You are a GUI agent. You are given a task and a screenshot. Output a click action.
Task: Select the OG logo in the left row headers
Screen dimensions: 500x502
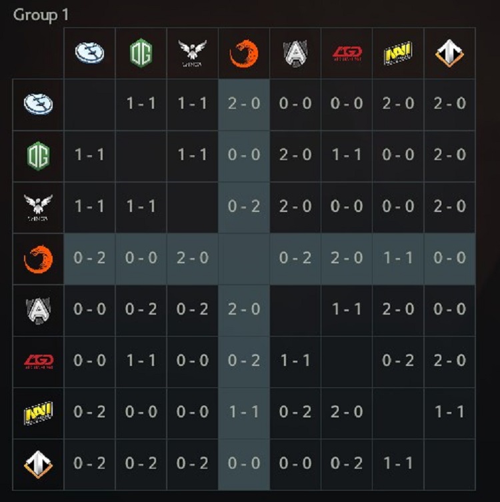coord(38,155)
